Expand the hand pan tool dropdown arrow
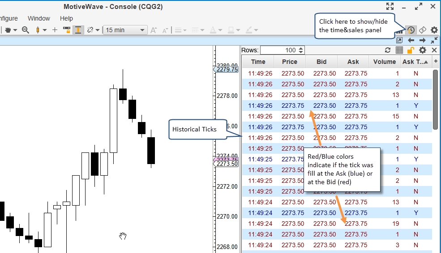The height and width of the screenshot is (253, 441). [15, 30]
